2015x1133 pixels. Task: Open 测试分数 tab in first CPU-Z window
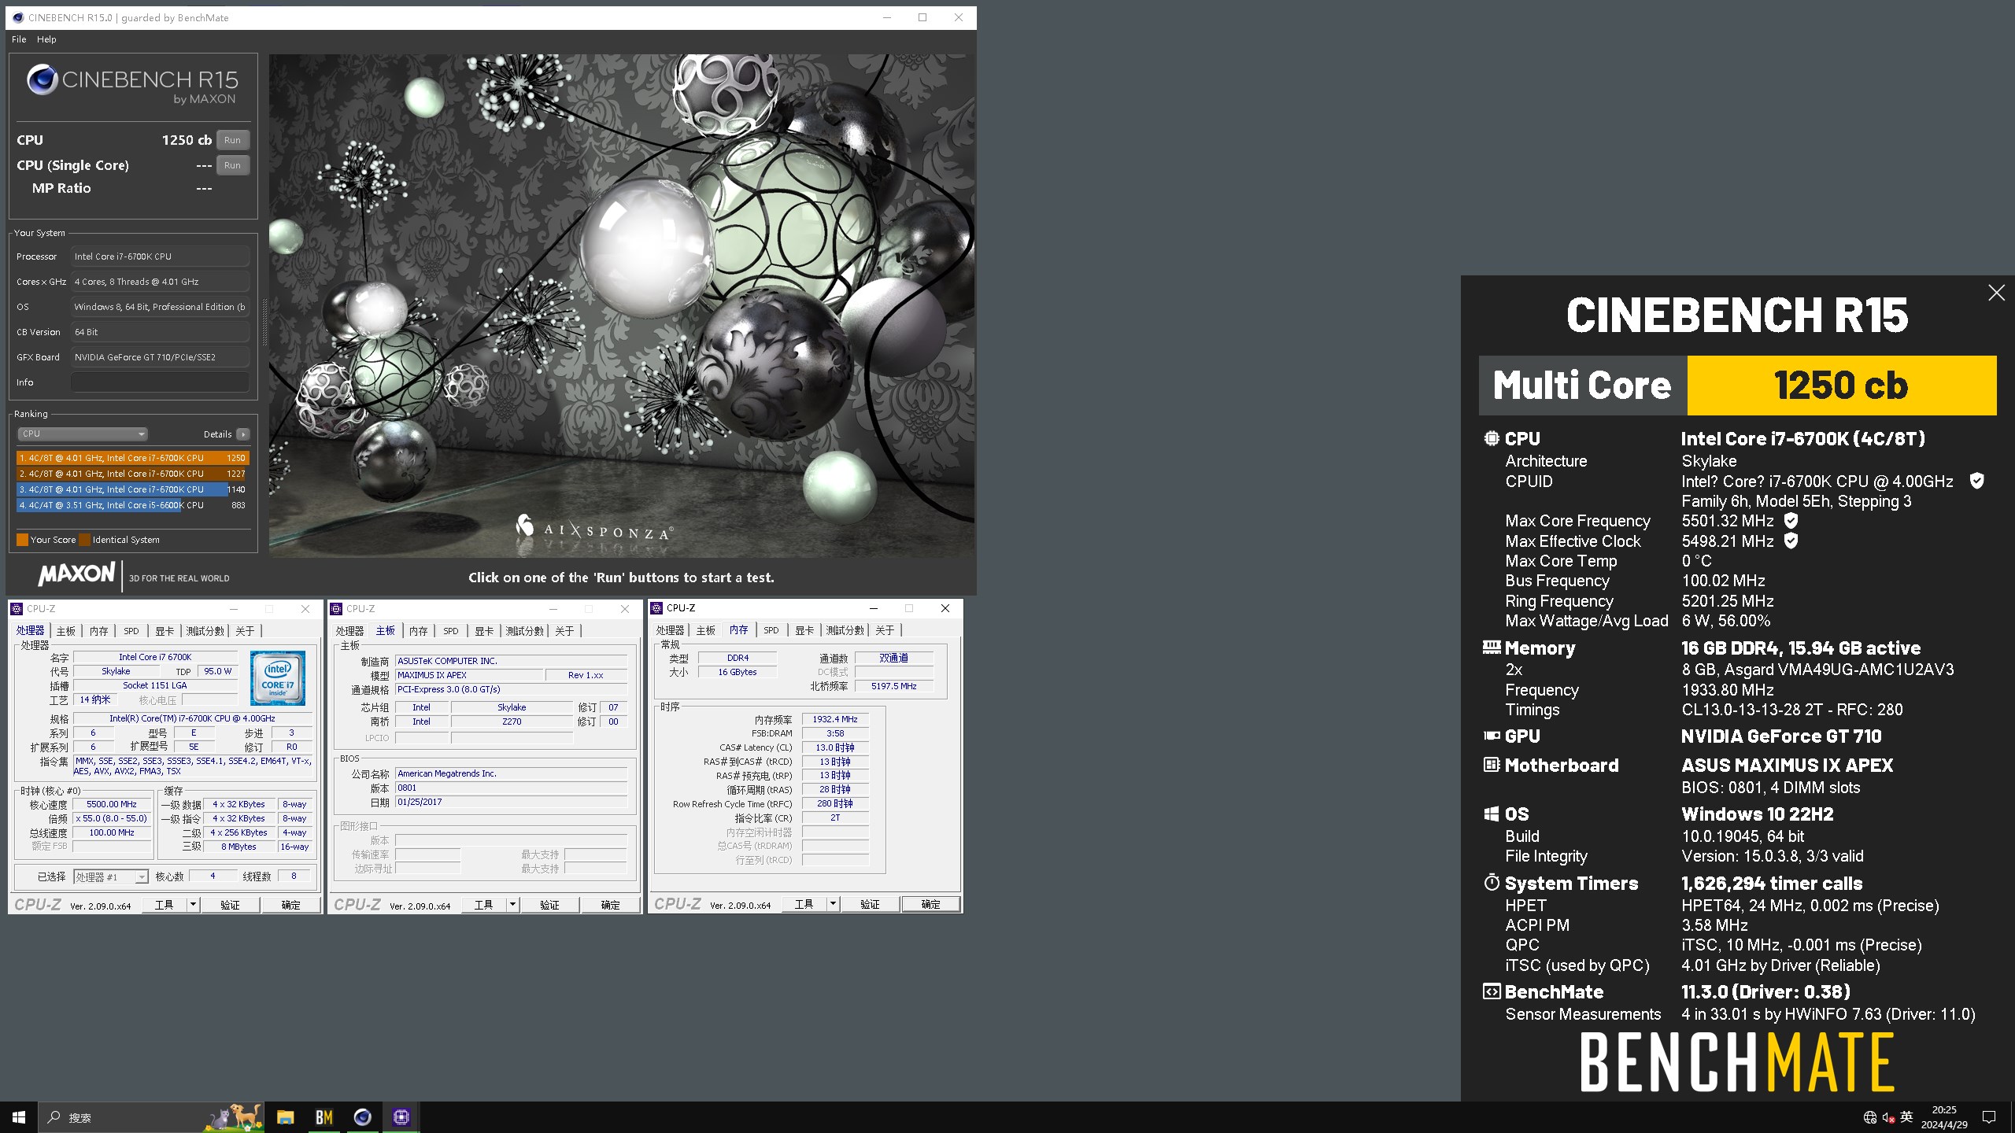pyautogui.click(x=205, y=631)
